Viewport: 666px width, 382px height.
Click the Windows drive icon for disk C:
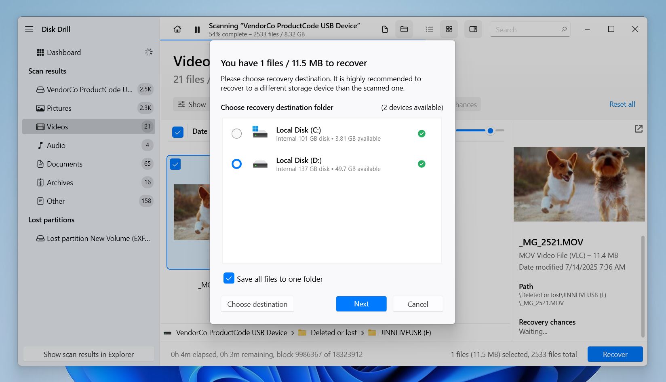click(x=260, y=132)
